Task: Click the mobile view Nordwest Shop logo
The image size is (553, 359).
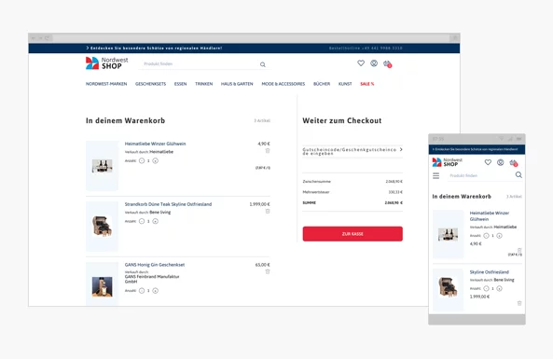Action: [x=448, y=162]
